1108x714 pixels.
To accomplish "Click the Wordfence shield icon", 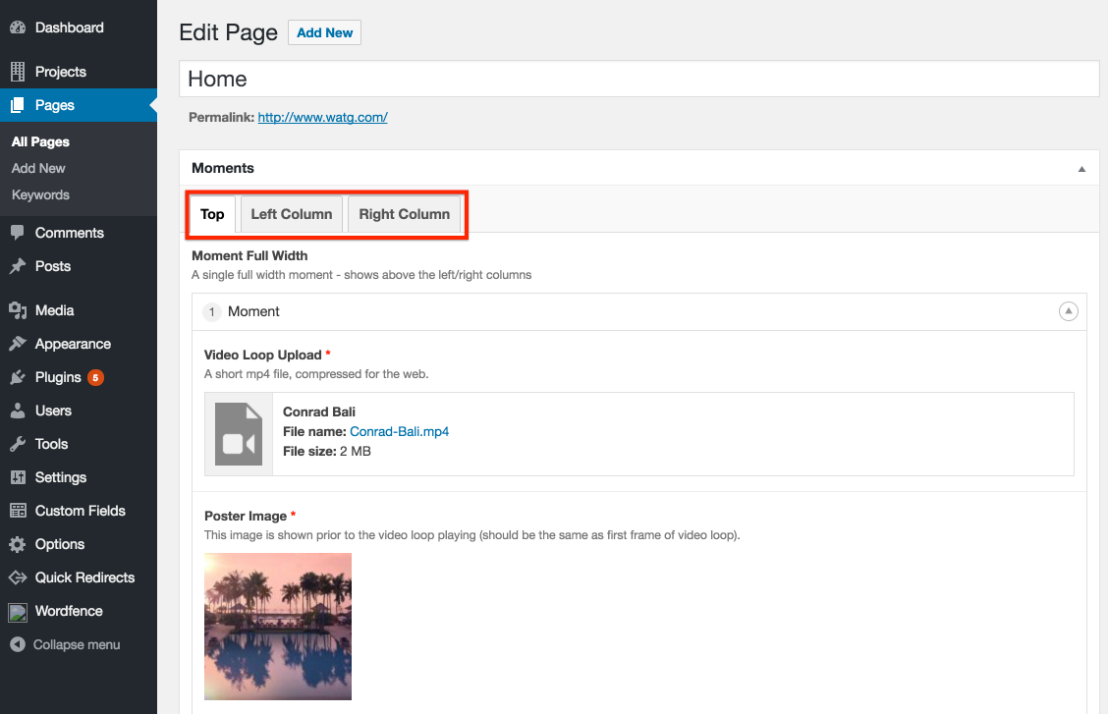I will click(18, 611).
